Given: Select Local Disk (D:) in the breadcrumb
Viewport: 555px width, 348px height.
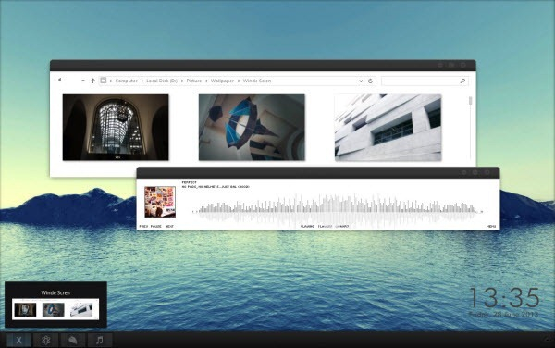Looking at the screenshot, I should (x=162, y=81).
